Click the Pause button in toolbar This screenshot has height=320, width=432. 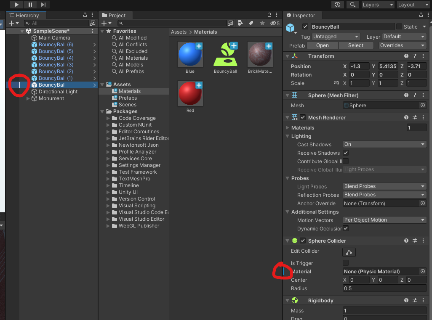(x=30, y=4)
